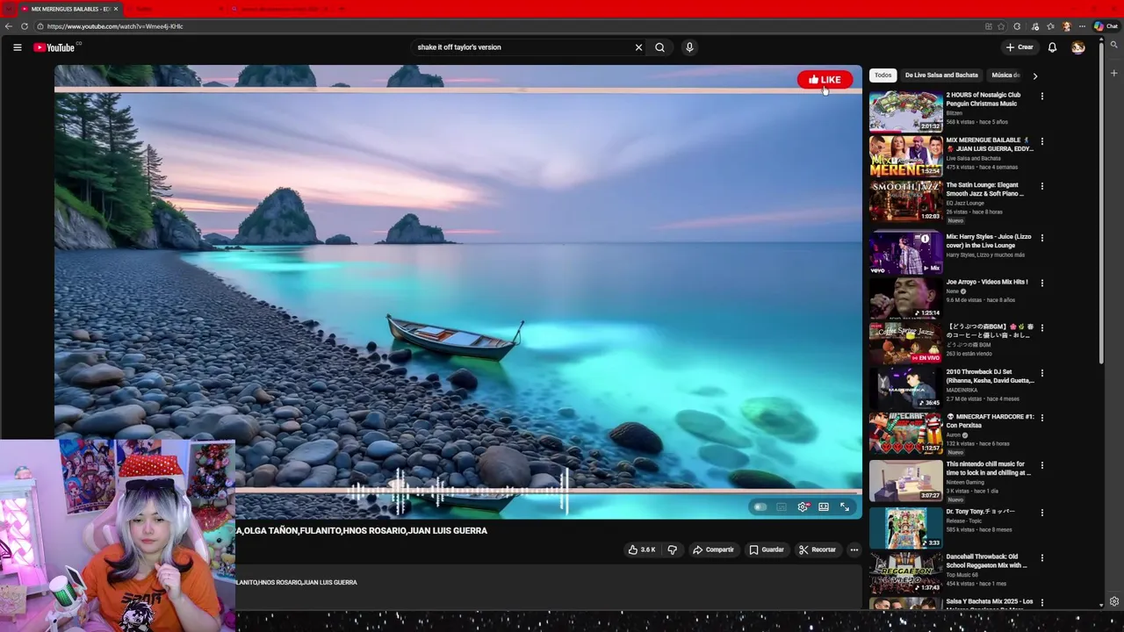Show more filter chips with the arrow
This screenshot has width=1124, height=632.
pos(1034,76)
